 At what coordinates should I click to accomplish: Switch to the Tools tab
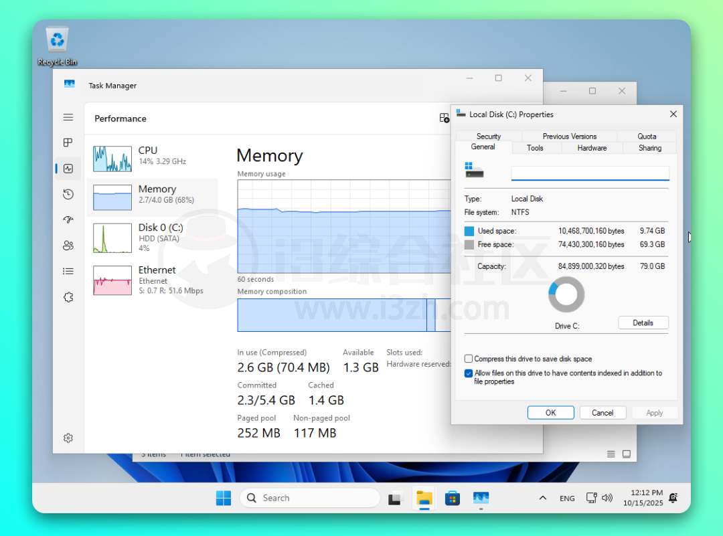[x=535, y=148]
